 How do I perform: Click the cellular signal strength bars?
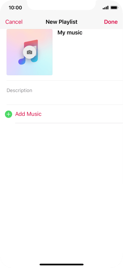pos(106,8)
